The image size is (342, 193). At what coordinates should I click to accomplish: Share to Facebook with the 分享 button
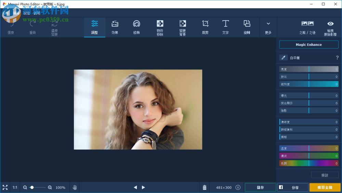click(x=293, y=187)
